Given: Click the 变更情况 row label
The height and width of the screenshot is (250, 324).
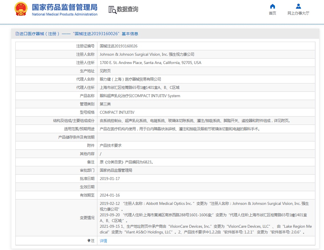Looking at the screenshot, I should [87, 218].
